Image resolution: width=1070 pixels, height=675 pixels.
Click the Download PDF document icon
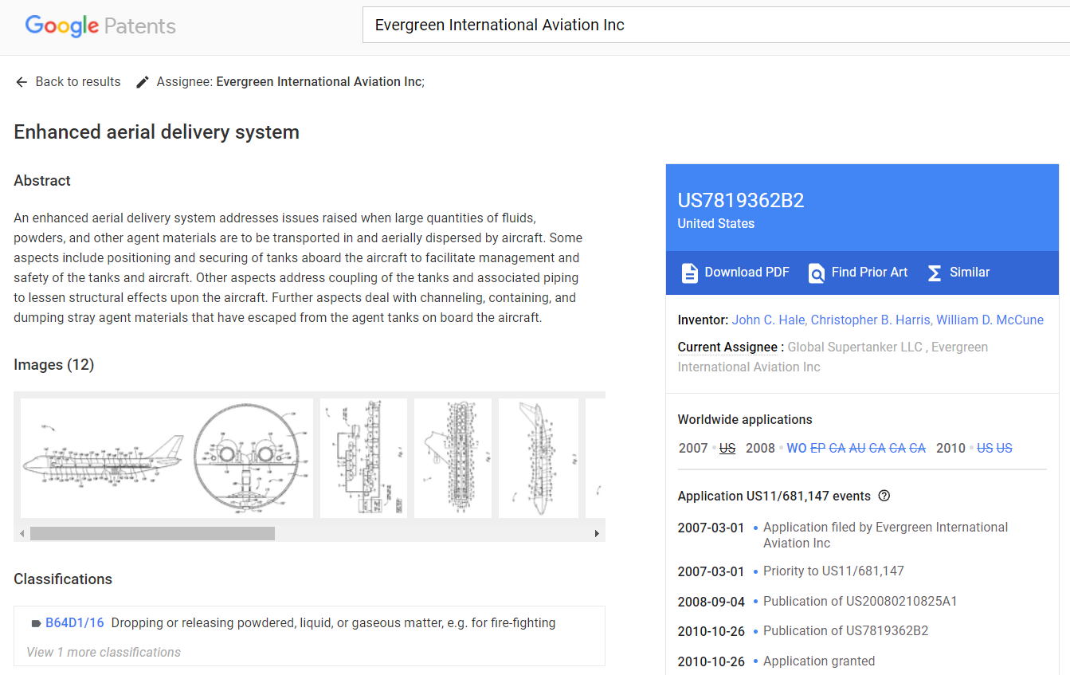690,273
